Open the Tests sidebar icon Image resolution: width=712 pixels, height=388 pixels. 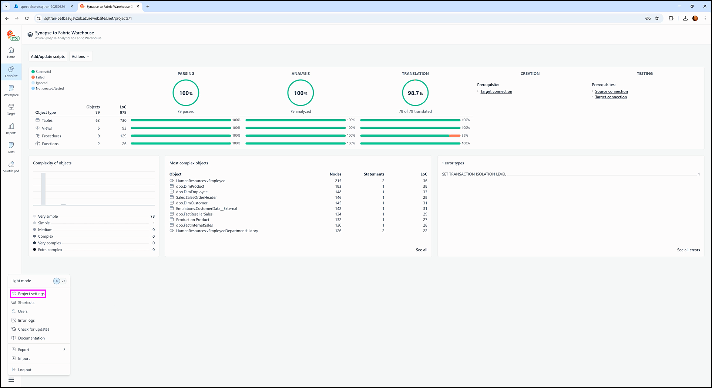point(11,147)
